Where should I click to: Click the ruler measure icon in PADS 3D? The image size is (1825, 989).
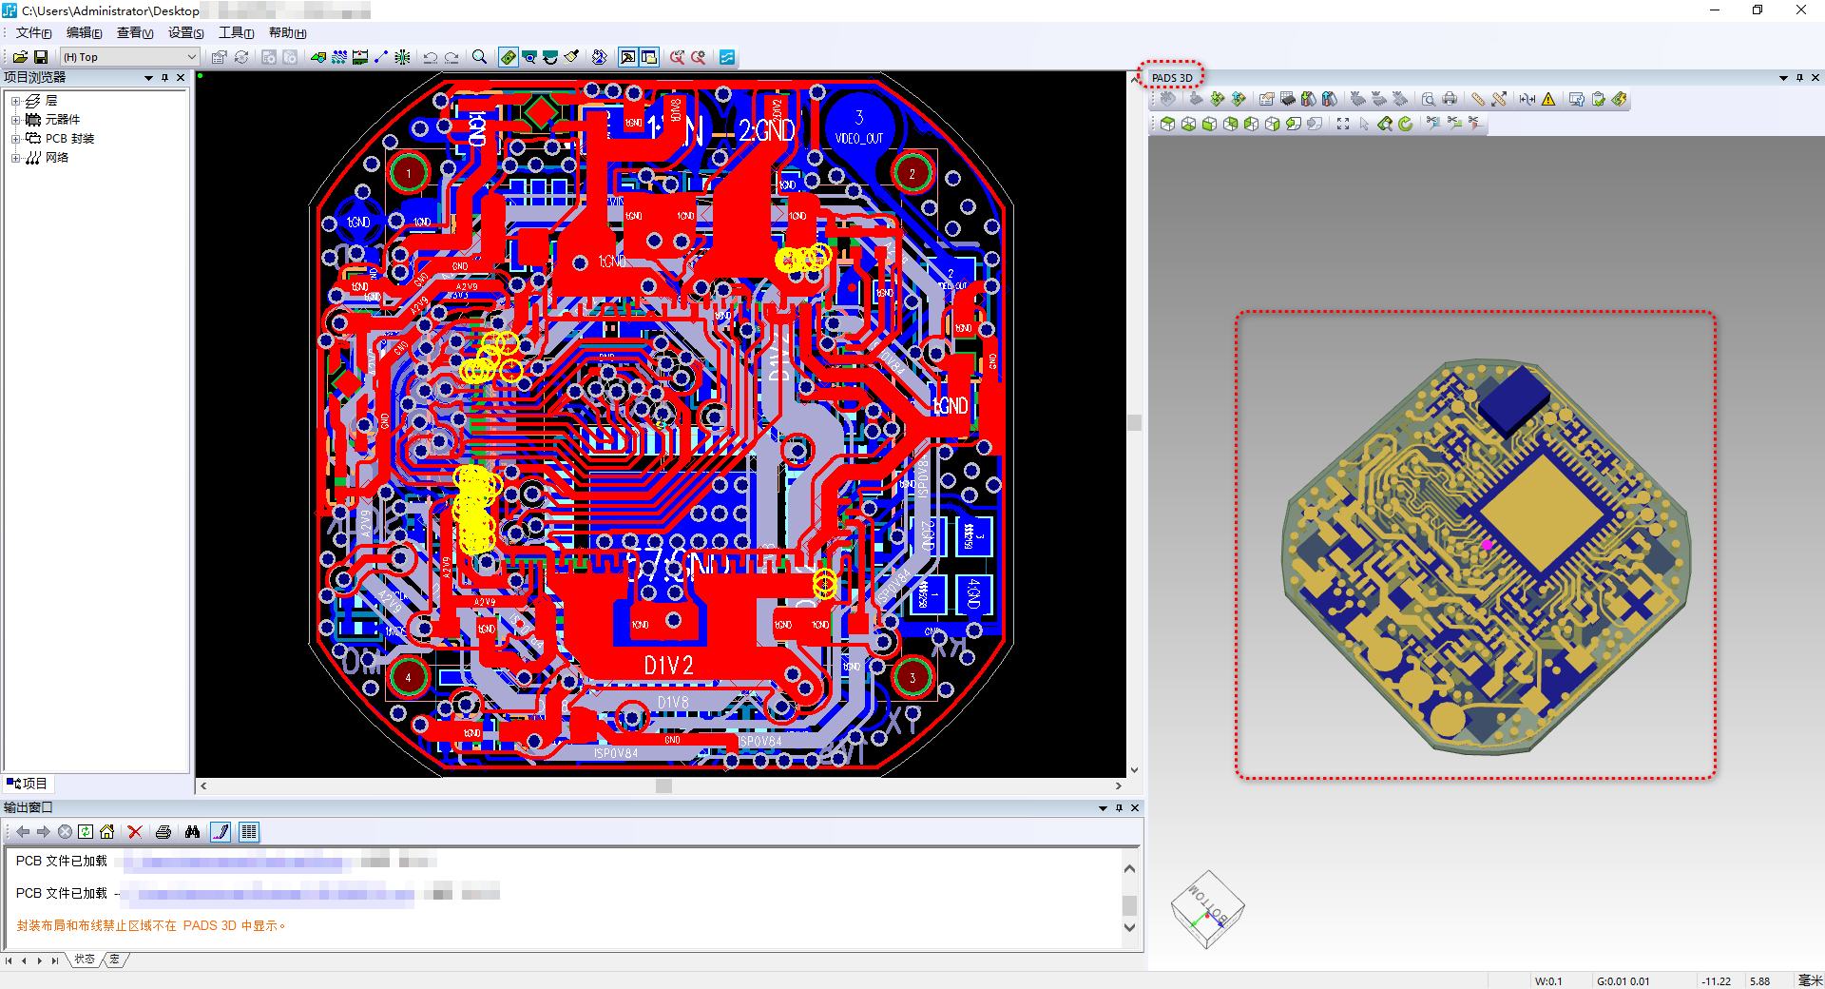tap(1477, 99)
